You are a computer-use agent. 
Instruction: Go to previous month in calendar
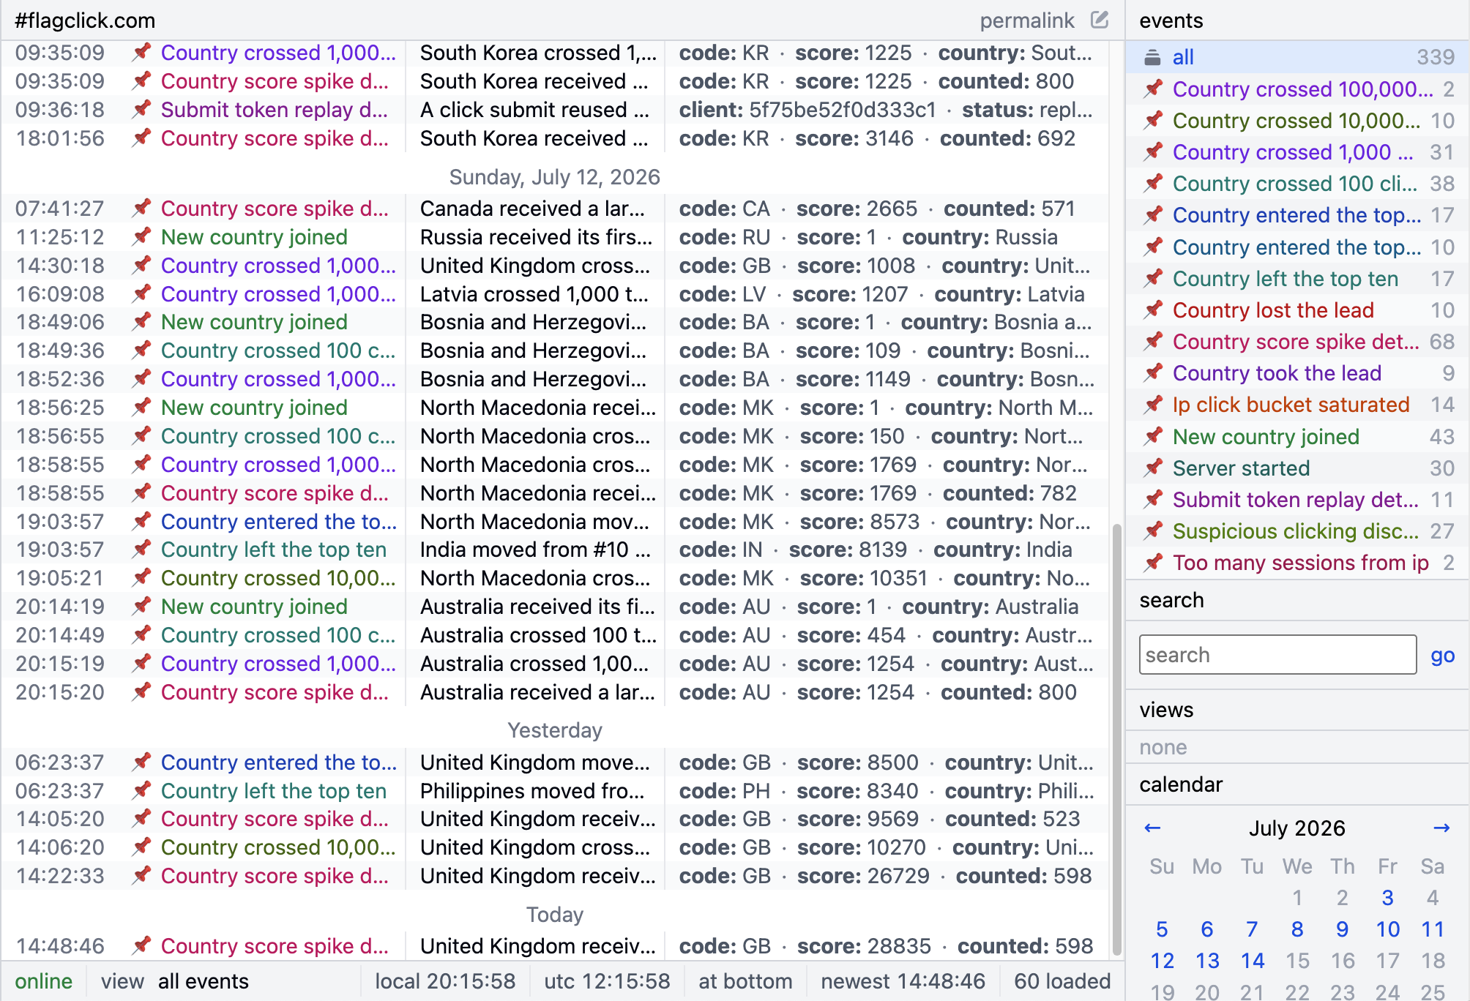(1152, 828)
